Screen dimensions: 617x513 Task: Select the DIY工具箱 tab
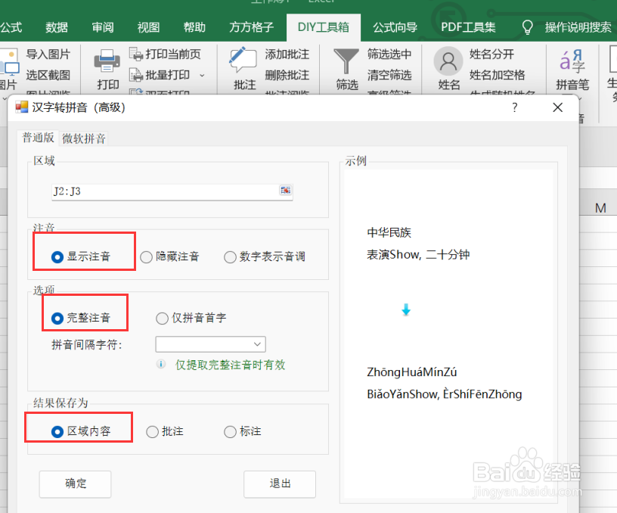pos(324,27)
